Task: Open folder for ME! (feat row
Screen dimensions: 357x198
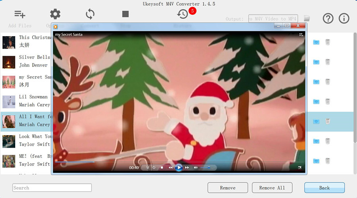Action: point(316,161)
